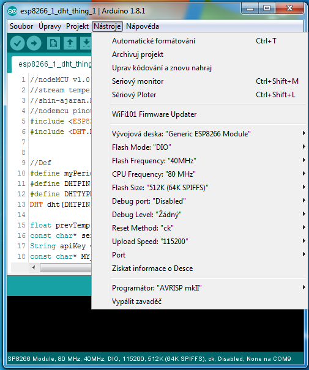This screenshot has width=309, height=370.
Task: Open the Soubor menu
Action: click(x=21, y=26)
